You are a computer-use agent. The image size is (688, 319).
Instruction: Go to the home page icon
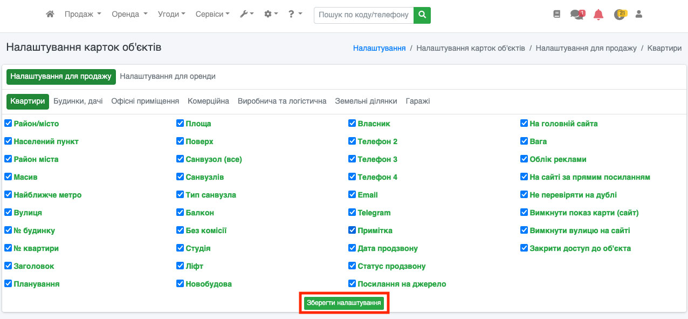click(50, 15)
